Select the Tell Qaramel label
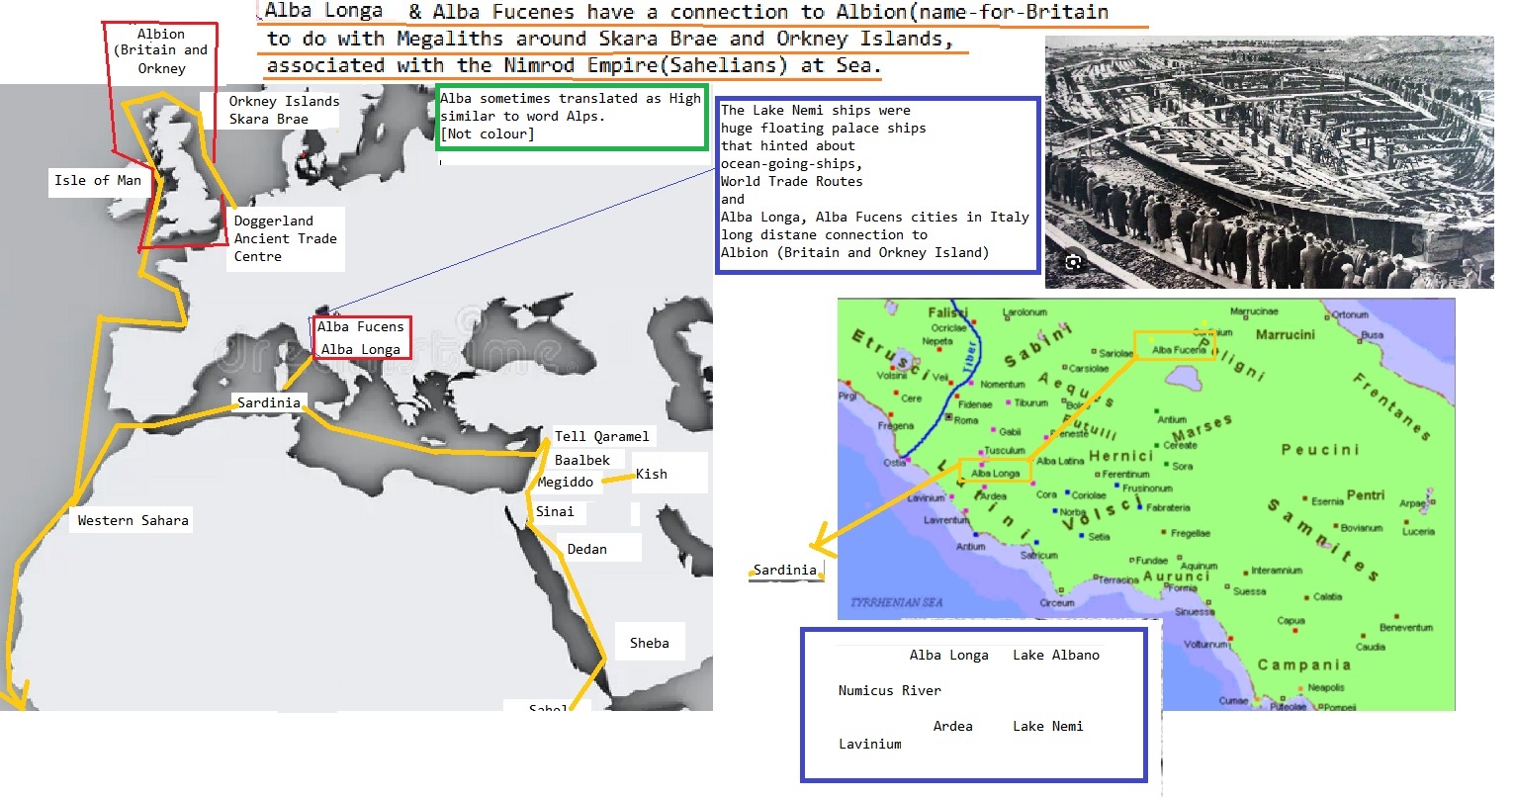Screen dimensions: 1514x798 click(601, 436)
